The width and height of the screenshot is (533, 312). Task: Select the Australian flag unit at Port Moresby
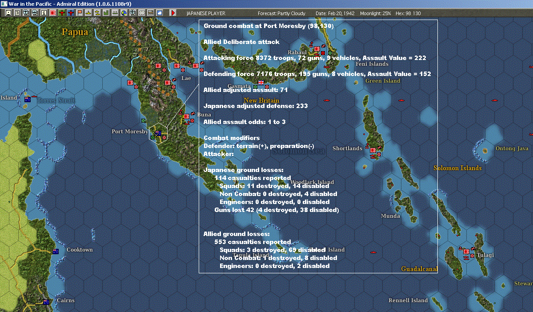158,133
